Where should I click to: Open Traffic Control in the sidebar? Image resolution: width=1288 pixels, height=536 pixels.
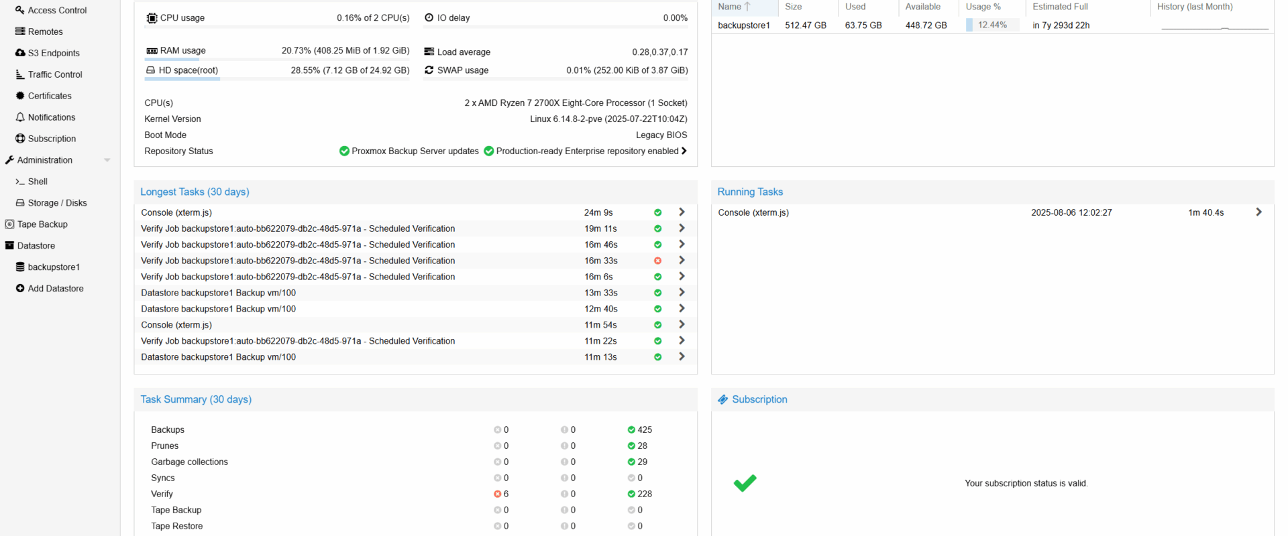[55, 74]
